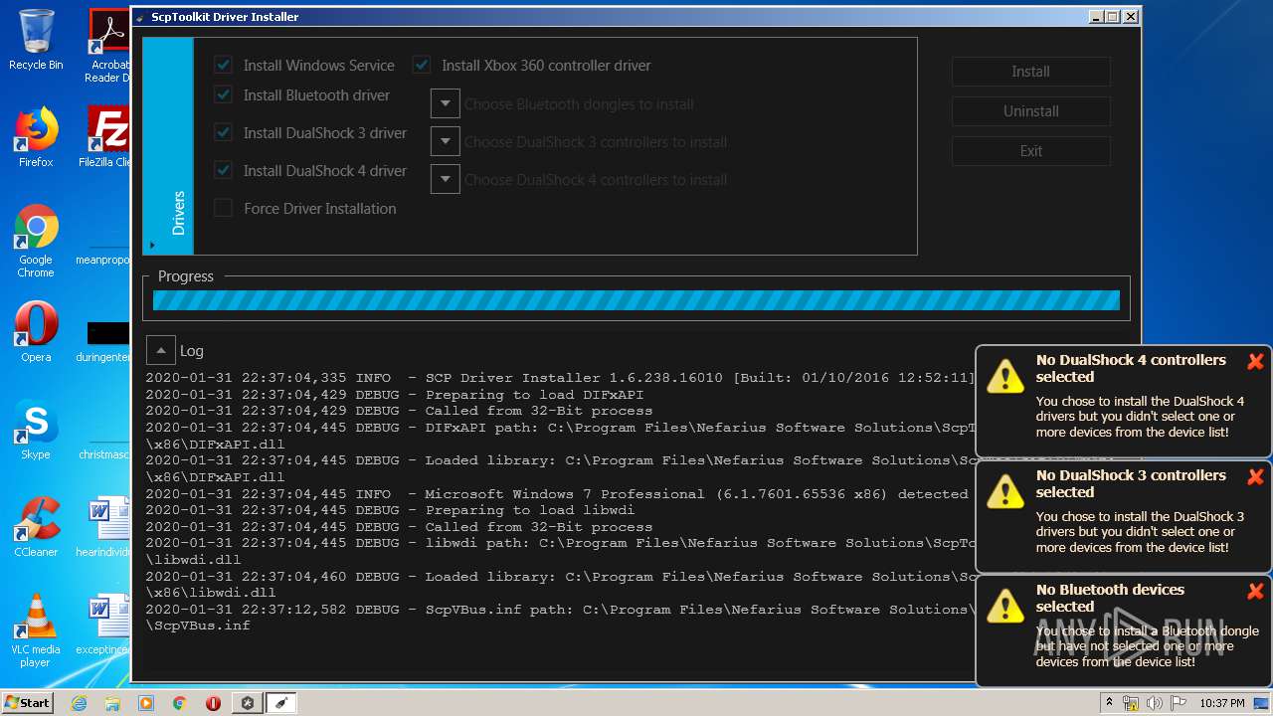This screenshot has width=1273, height=716.
Task: Click the Opera icon in taskbar
Action: [x=213, y=703]
